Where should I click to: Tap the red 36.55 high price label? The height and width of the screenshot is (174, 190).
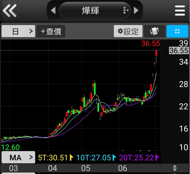[151, 43]
